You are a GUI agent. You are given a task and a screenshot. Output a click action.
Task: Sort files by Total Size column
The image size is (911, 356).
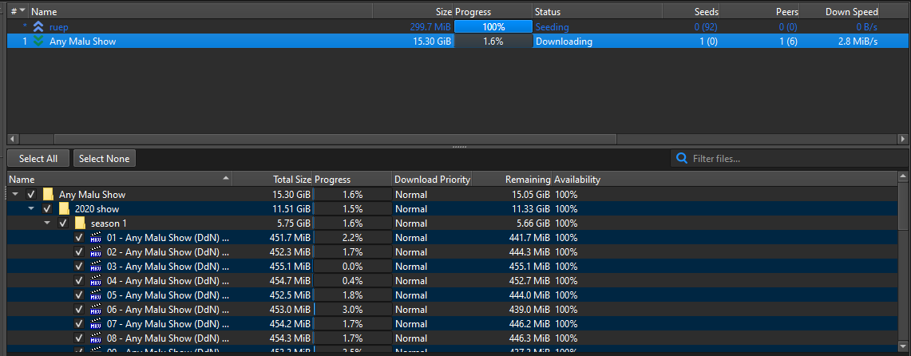click(272, 180)
